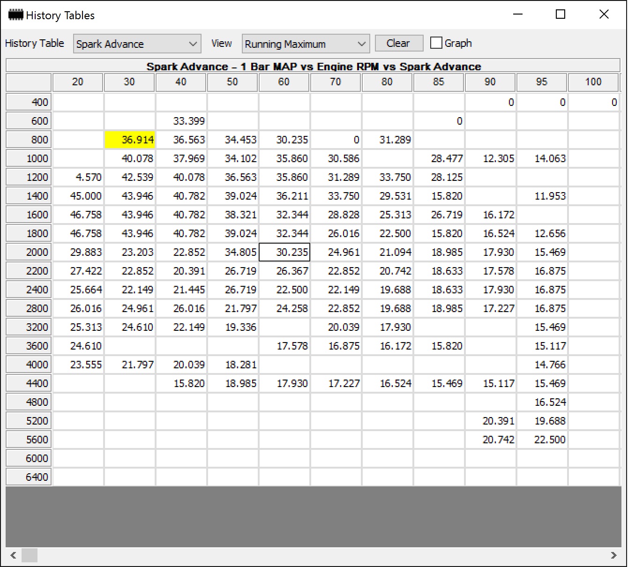628x567 pixels.
Task: Click the cell containing 12.656
Action: pos(542,233)
